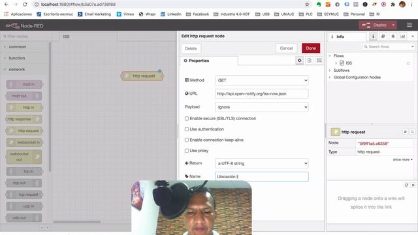Screen dimensions: 418x235
Task: Tick the Use proxy checkbox
Action: (x=187, y=151)
